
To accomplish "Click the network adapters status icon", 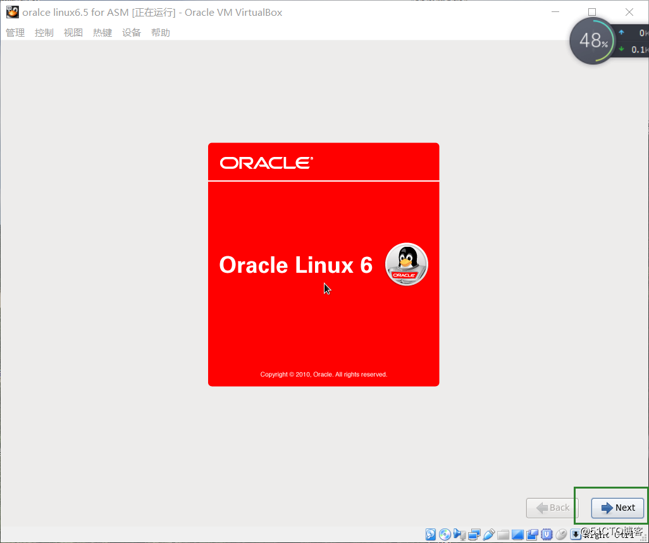I will tap(474, 535).
